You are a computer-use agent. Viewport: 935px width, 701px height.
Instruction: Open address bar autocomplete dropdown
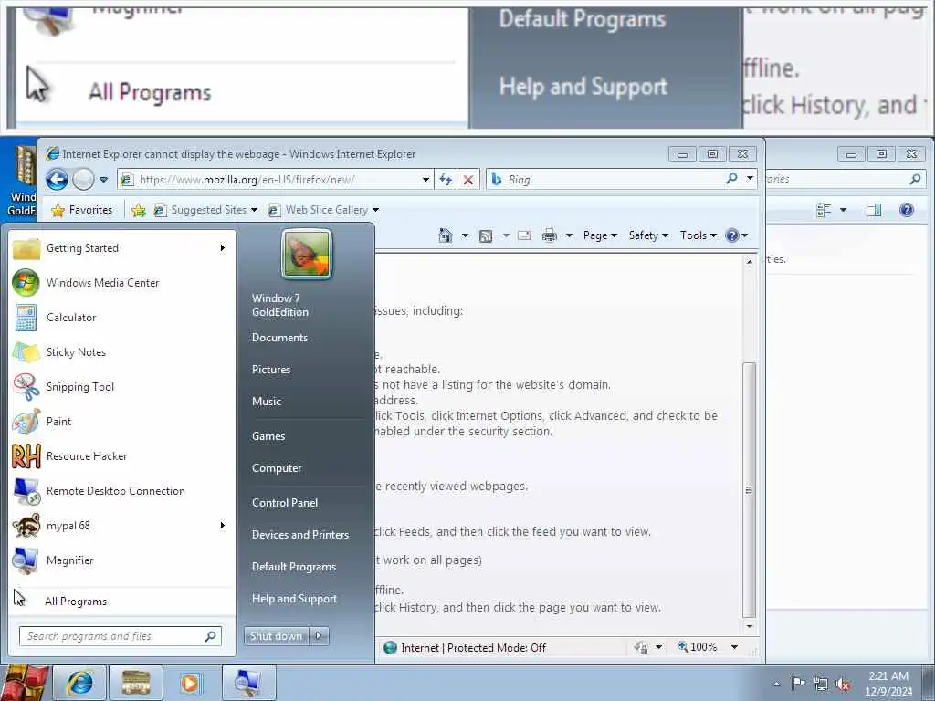coord(425,180)
